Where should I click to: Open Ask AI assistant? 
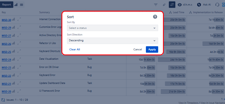click(204, 5)
